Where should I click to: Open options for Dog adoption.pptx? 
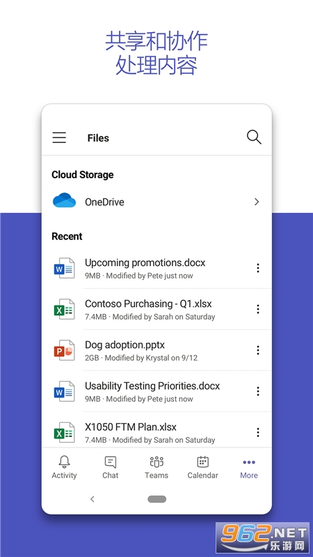tap(258, 350)
